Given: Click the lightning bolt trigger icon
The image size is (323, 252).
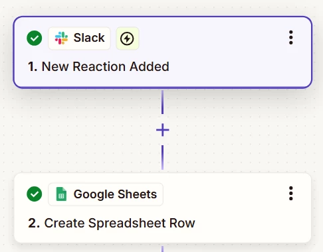Looking at the screenshot, I should click(x=127, y=38).
